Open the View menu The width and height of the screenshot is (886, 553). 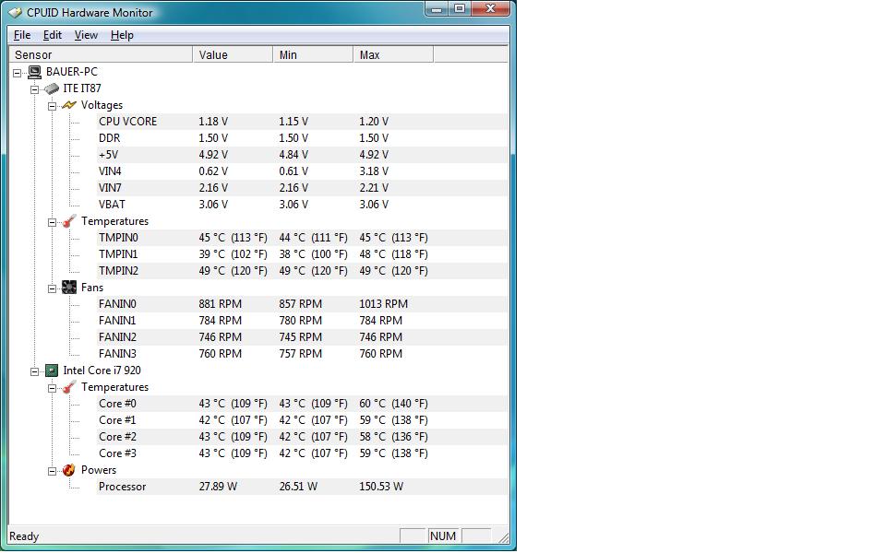(x=86, y=35)
